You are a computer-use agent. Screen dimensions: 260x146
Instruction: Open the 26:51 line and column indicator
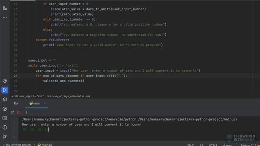pyautogui.click(x=191, y=145)
